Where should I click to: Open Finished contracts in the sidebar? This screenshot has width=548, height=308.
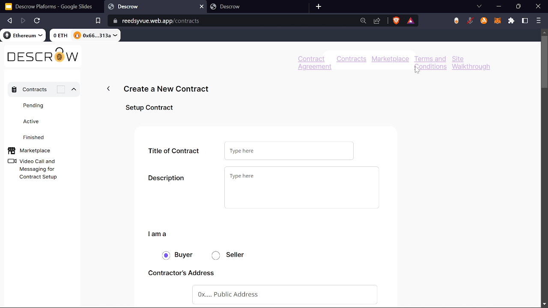tap(33, 137)
